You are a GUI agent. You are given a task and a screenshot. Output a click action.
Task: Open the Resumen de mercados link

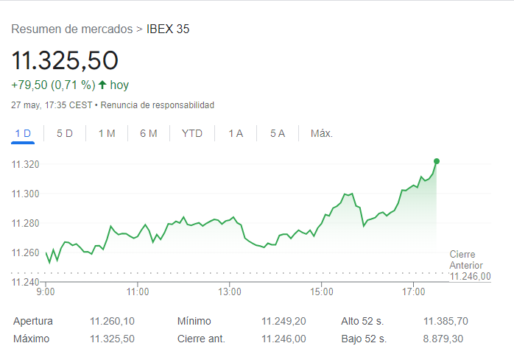(x=72, y=29)
